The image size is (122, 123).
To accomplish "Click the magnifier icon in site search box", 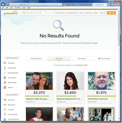I will click(x=24, y=13).
